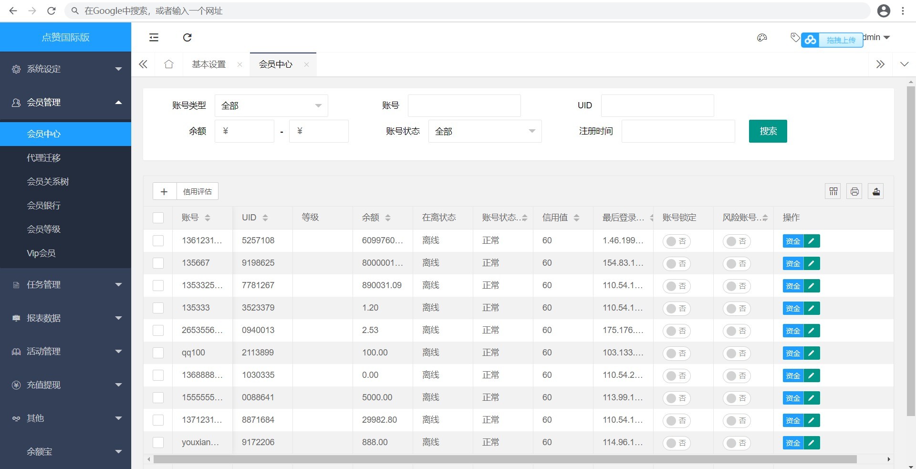Screen dimensions: 916x469
Task: Open 会员关系树 sidebar item
Action: (x=65, y=181)
